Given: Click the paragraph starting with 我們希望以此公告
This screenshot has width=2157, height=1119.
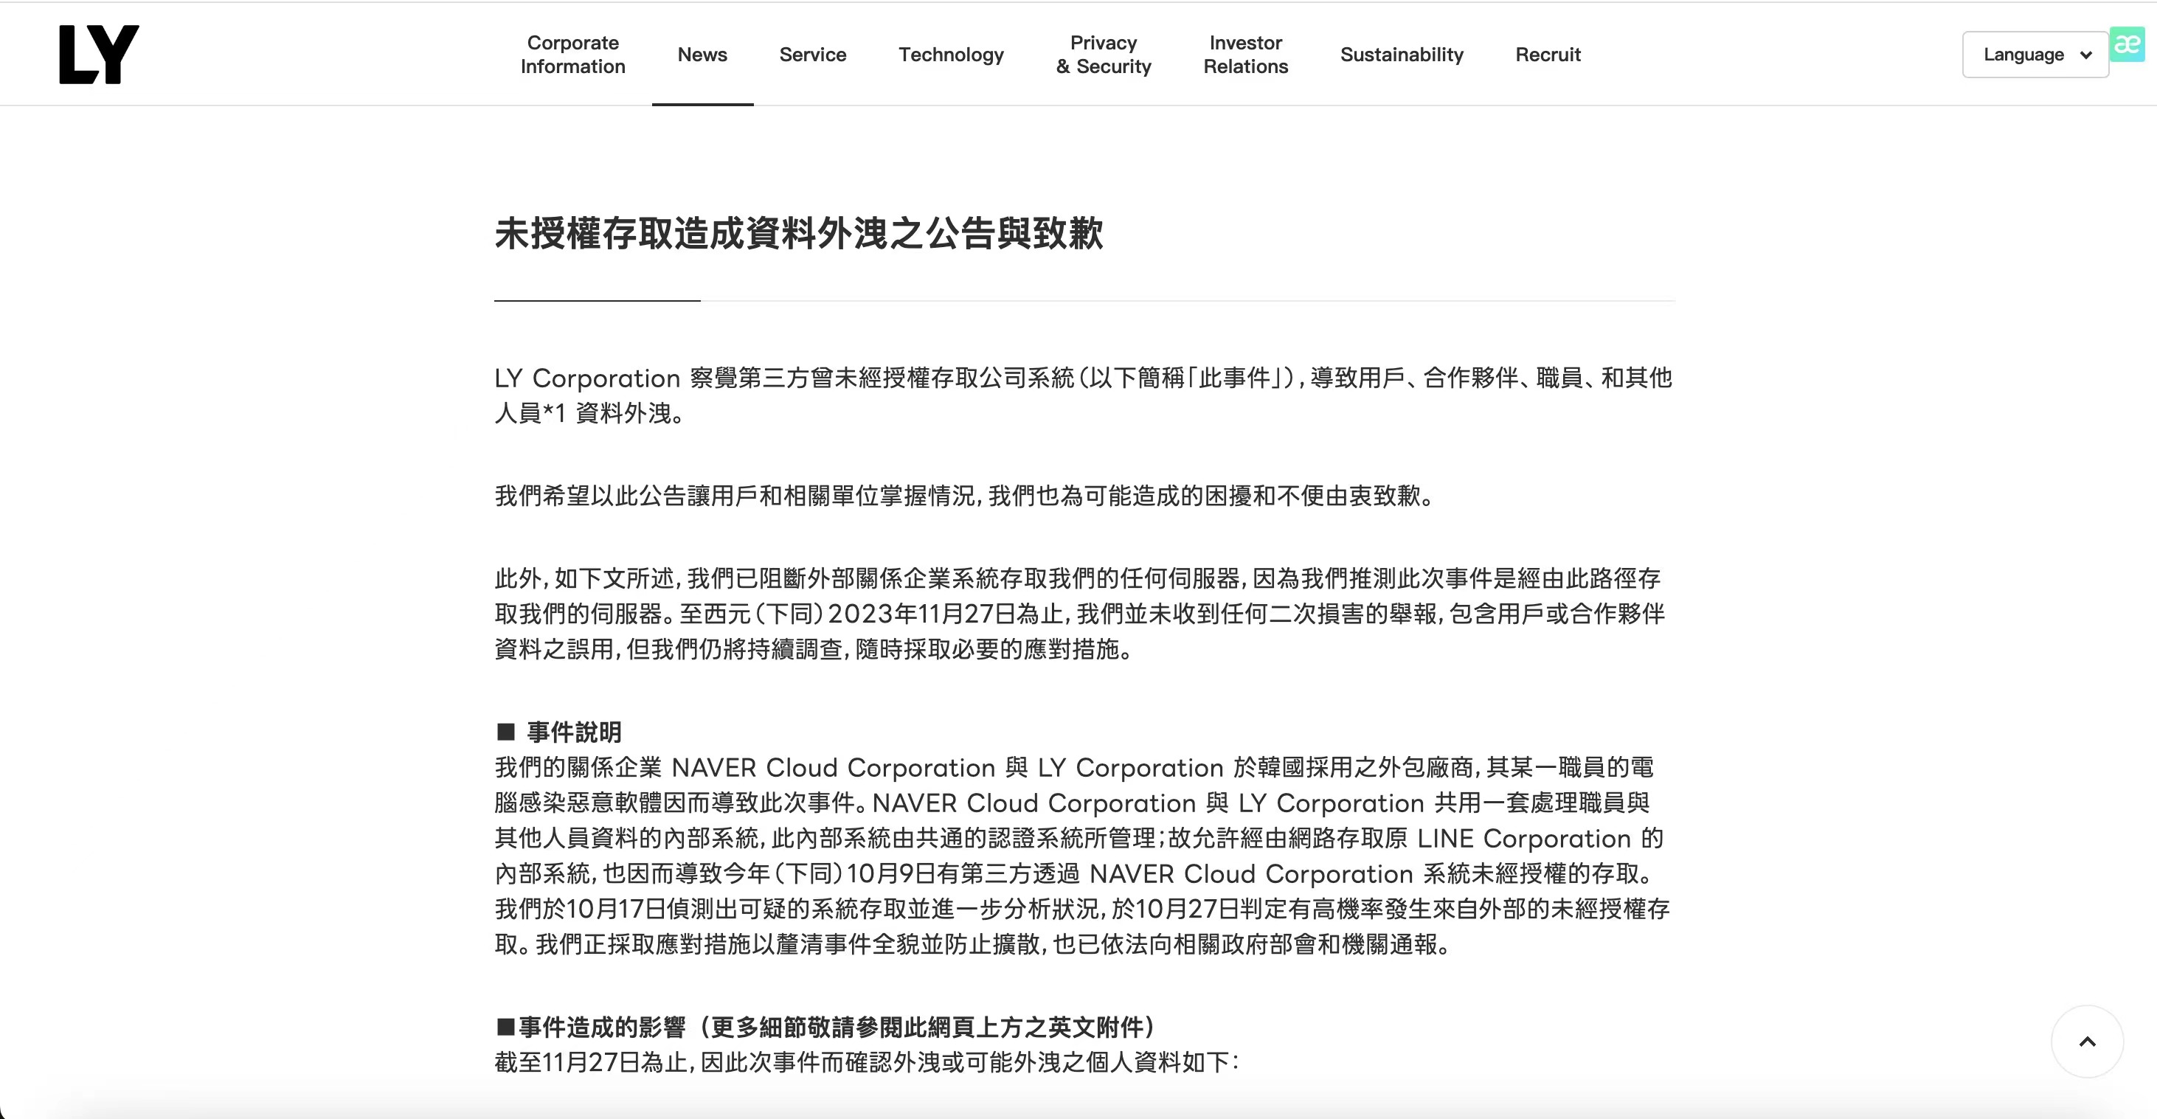Looking at the screenshot, I should tap(966, 496).
